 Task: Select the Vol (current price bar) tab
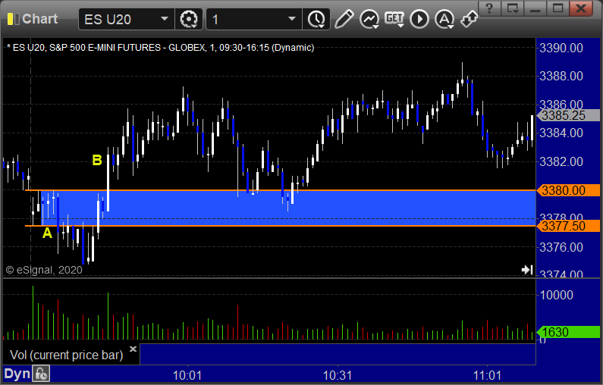point(66,355)
